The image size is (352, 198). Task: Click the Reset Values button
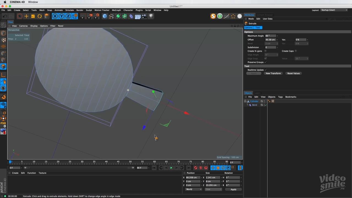pyautogui.click(x=293, y=73)
